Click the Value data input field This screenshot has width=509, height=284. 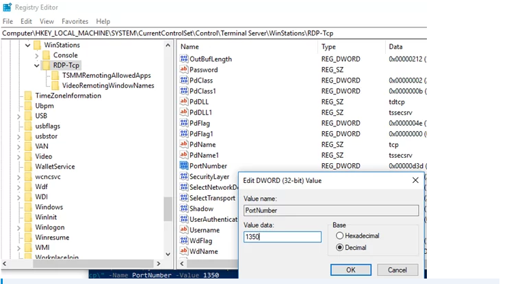282,237
